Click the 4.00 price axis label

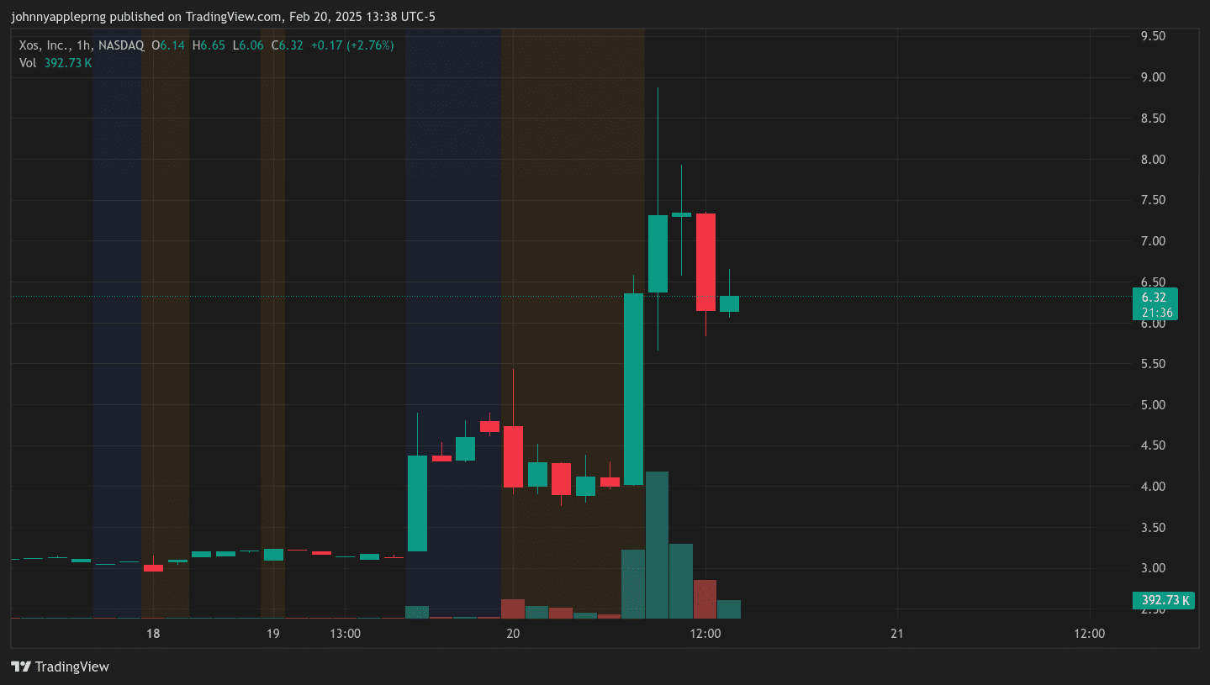(x=1153, y=487)
